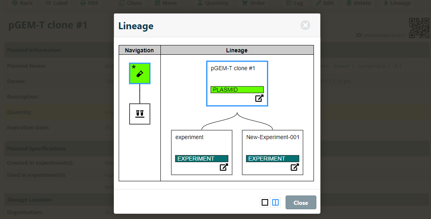Viewport: 431px width, 219px height.
Task: Select the pGEM-T clone #1 lineage box
Action: pos(237,84)
